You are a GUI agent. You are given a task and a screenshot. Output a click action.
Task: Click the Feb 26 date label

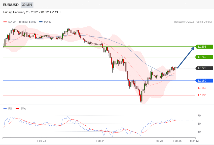[x=177, y=141]
